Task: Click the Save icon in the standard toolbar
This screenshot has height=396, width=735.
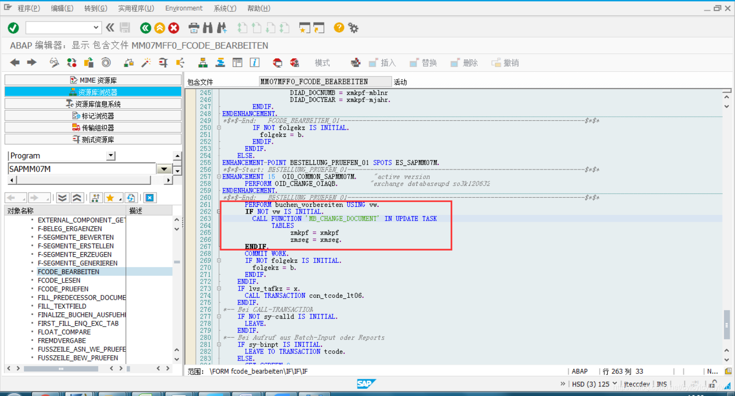Action: [x=125, y=27]
